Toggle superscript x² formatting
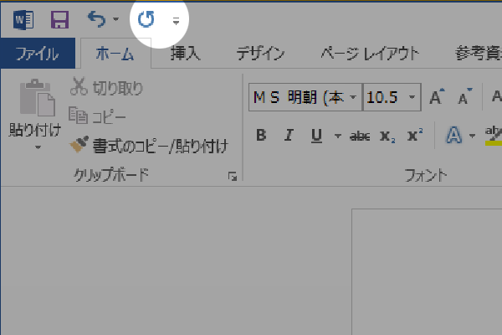Viewport: 502px width, 335px height. [415, 136]
